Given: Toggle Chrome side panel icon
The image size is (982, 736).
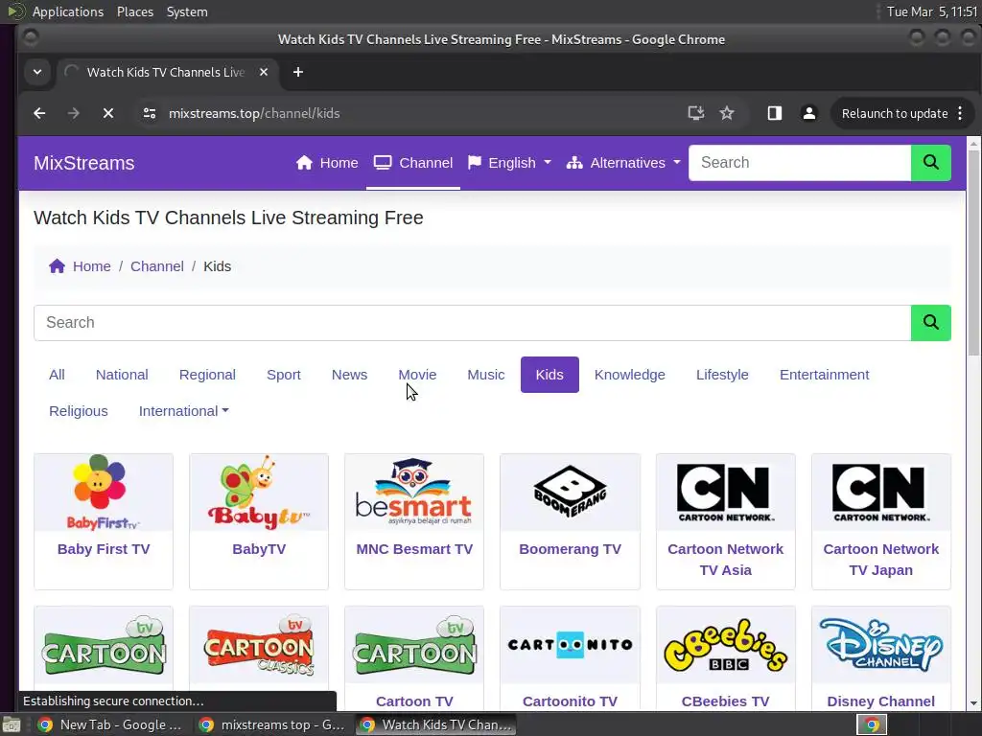Looking at the screenshot, I should pos(775,113).
